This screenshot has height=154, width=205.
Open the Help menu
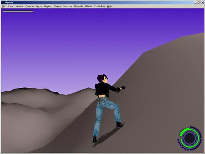tap(109, 6)
